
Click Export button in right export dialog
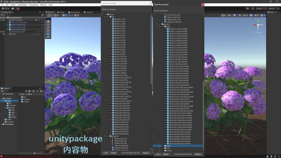pyautogui.click(x=198, y=154)
